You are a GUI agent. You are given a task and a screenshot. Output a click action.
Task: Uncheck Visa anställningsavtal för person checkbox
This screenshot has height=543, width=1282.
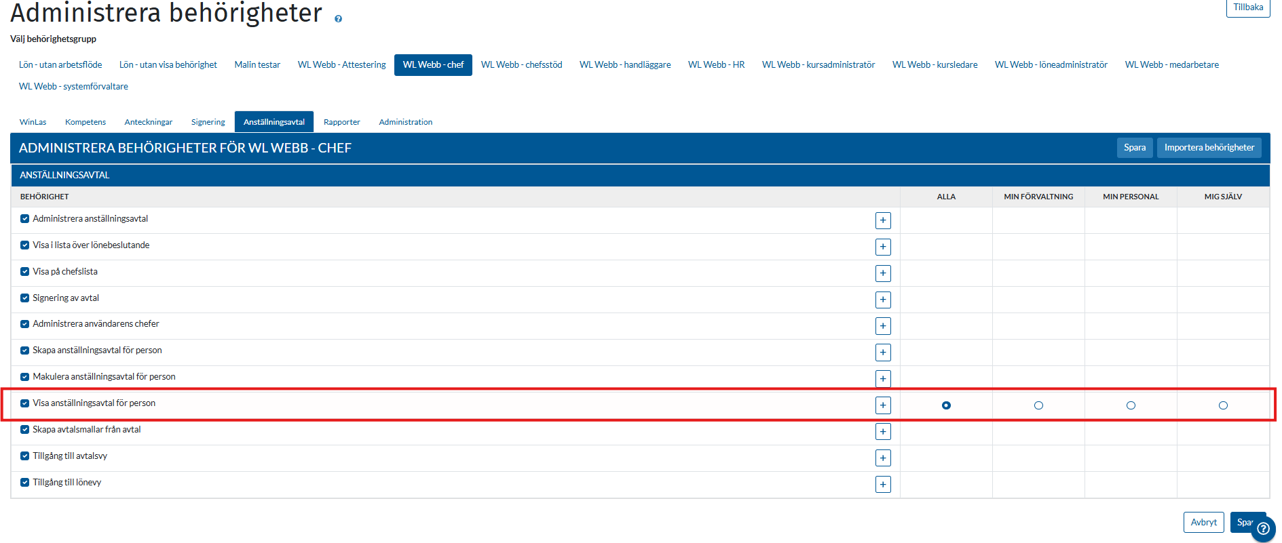coord(25,403)
